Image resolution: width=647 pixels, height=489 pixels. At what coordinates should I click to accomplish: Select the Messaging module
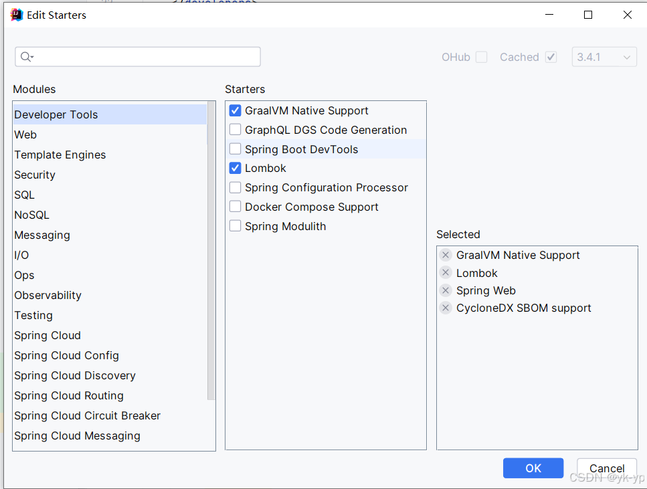pos(110,235)
